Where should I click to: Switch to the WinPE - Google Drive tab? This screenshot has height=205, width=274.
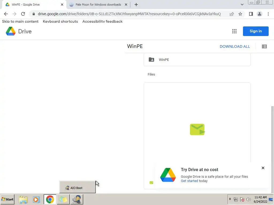pyautogui.click(x=33, y=5)
